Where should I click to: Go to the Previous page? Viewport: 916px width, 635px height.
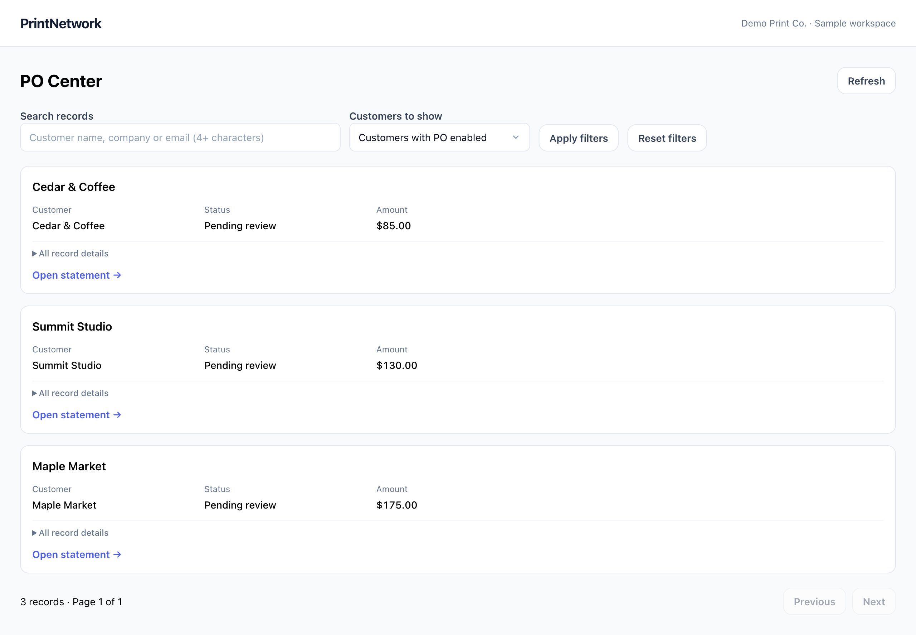tap(814, 602)
